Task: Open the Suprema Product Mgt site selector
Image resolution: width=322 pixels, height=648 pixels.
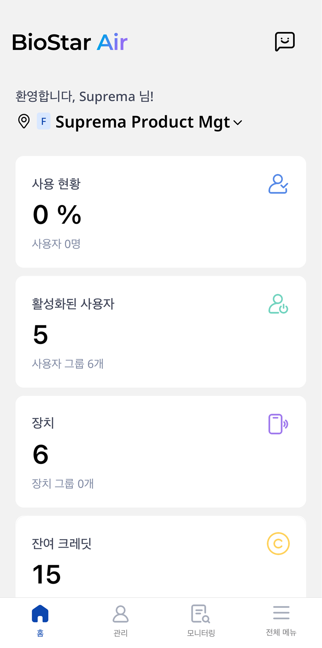Action: pyautogui.click(x=143, y=122)
